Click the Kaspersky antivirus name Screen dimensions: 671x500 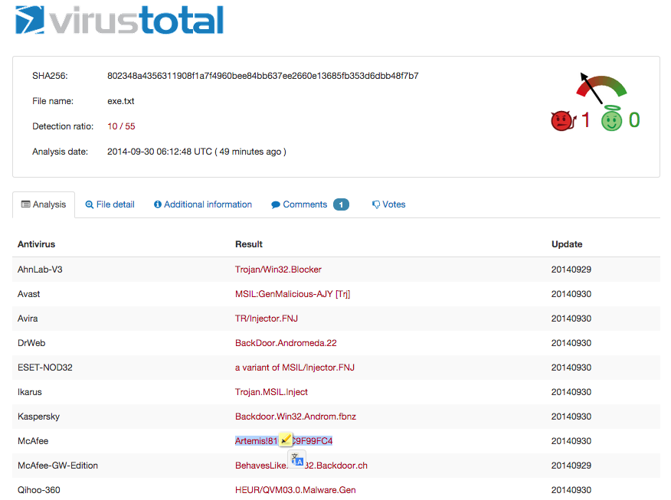pos(38,417)
